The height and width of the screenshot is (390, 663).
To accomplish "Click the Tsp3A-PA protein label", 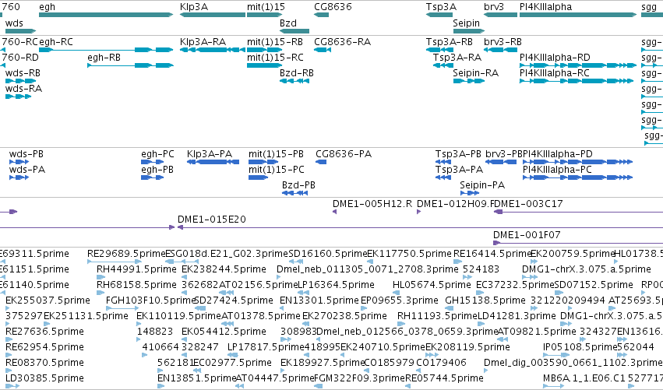I will tap(459, 170).
